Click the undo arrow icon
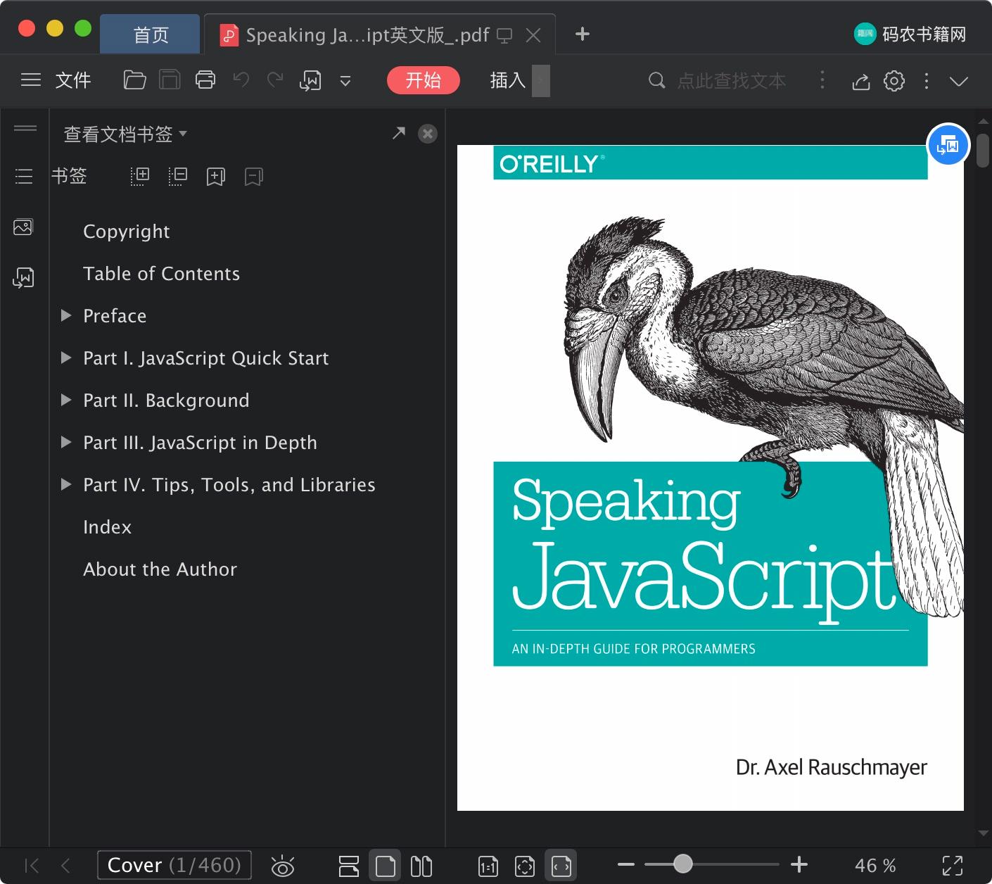 coord(241,80)
